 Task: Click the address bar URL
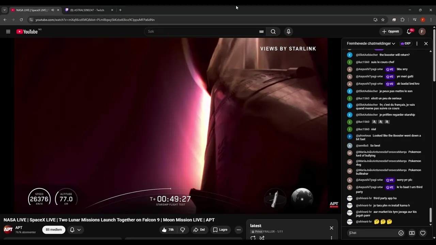[95, 20]
